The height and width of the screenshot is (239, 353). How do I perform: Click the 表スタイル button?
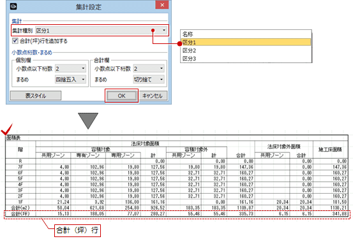point(36,96)
